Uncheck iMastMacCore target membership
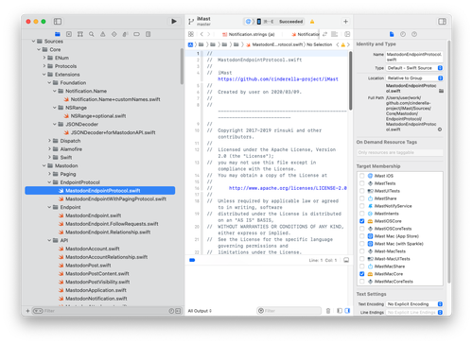Screen dimensions: 473x344 361,274
